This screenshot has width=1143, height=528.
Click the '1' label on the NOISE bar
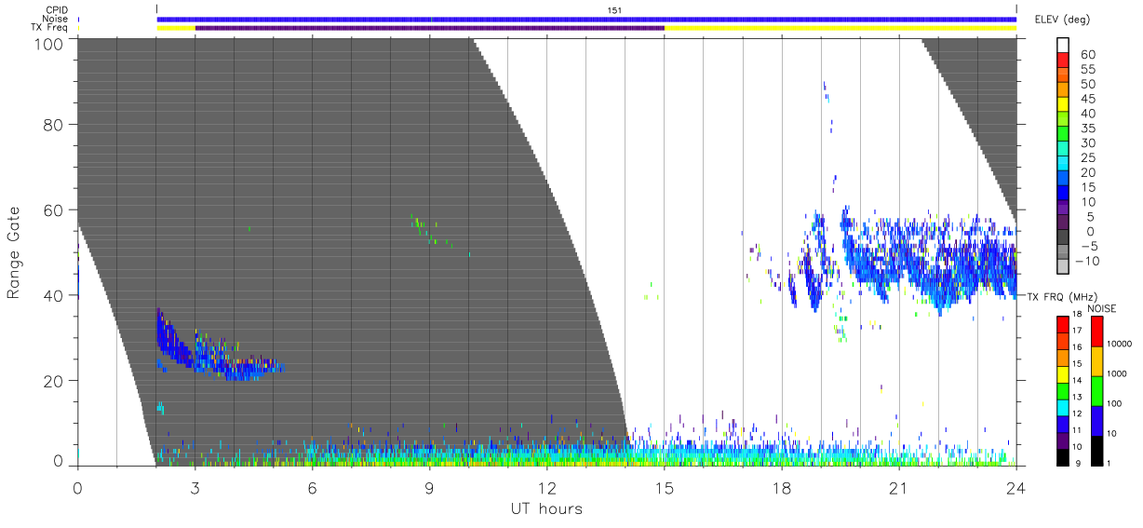1109,463
